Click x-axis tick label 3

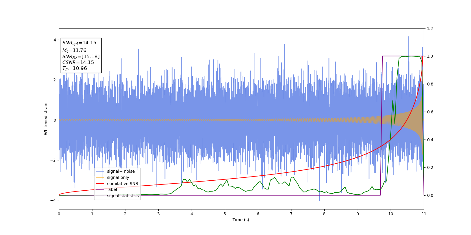(158, 214)
